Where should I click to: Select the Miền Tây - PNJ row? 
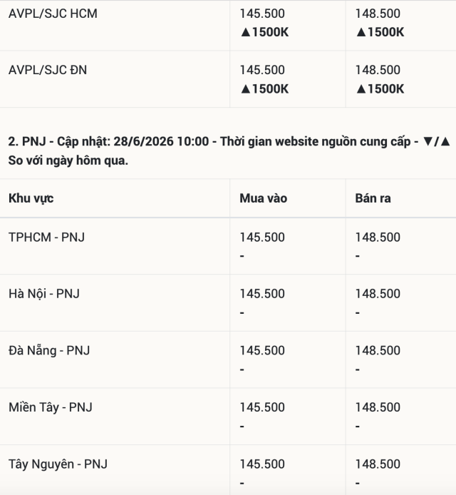[x=228, y=417]
